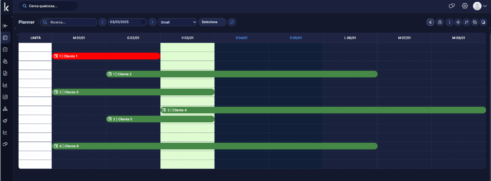Expand the Small size dropdown

[177, 22]
